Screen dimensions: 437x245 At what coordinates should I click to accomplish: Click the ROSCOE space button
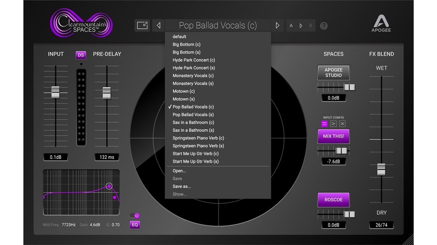(x=333, y=200)
